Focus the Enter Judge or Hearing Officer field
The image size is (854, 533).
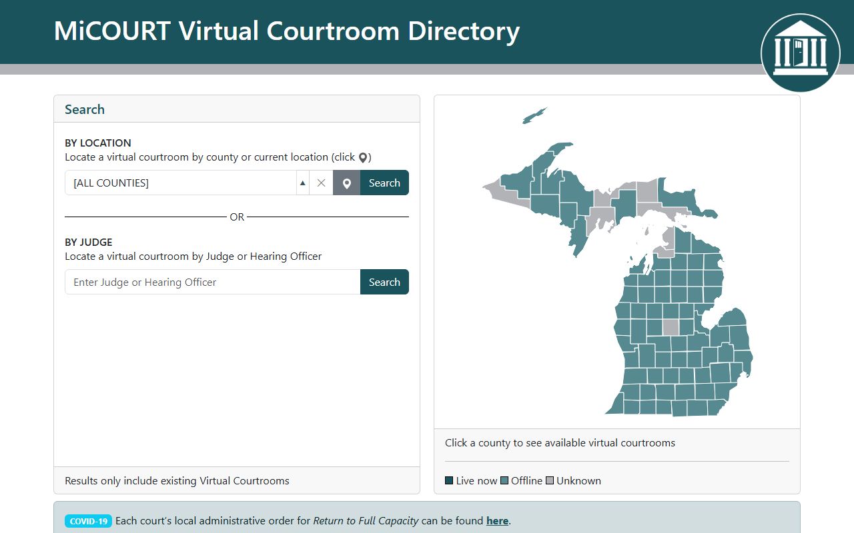(x=212, y=282)
